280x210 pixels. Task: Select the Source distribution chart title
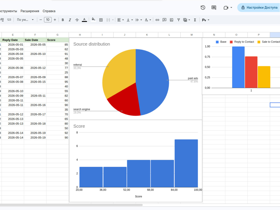(92, 44)
